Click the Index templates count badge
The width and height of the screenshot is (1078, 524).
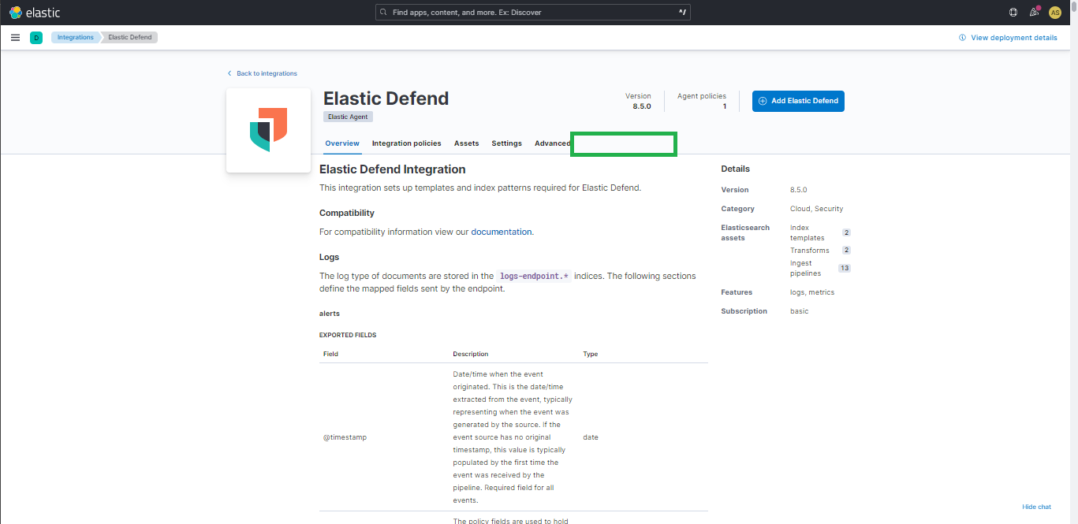click(845, 232)
